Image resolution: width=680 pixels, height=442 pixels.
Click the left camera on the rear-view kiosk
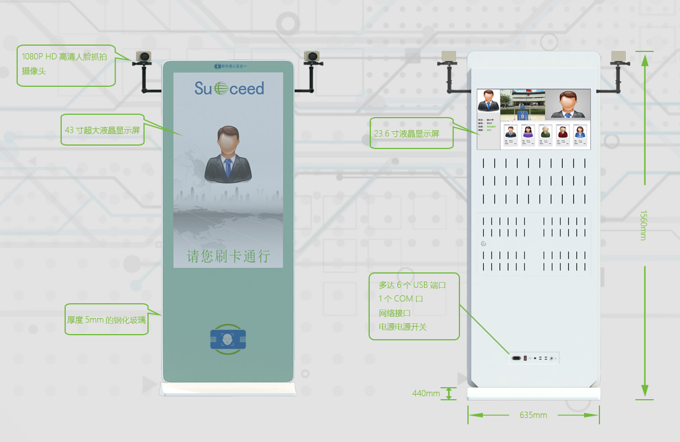[x=449, y=57]
